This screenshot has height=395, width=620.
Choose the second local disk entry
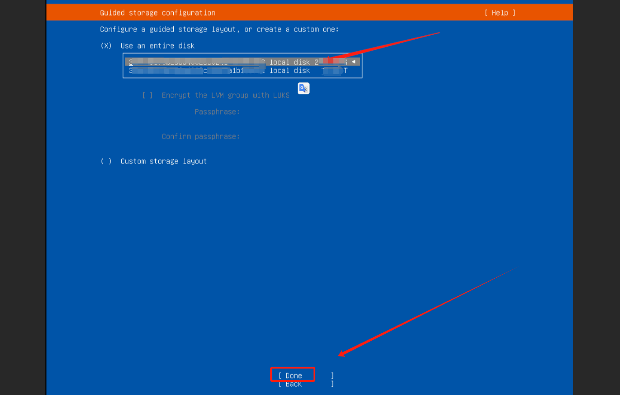click(x=242, y=71)
